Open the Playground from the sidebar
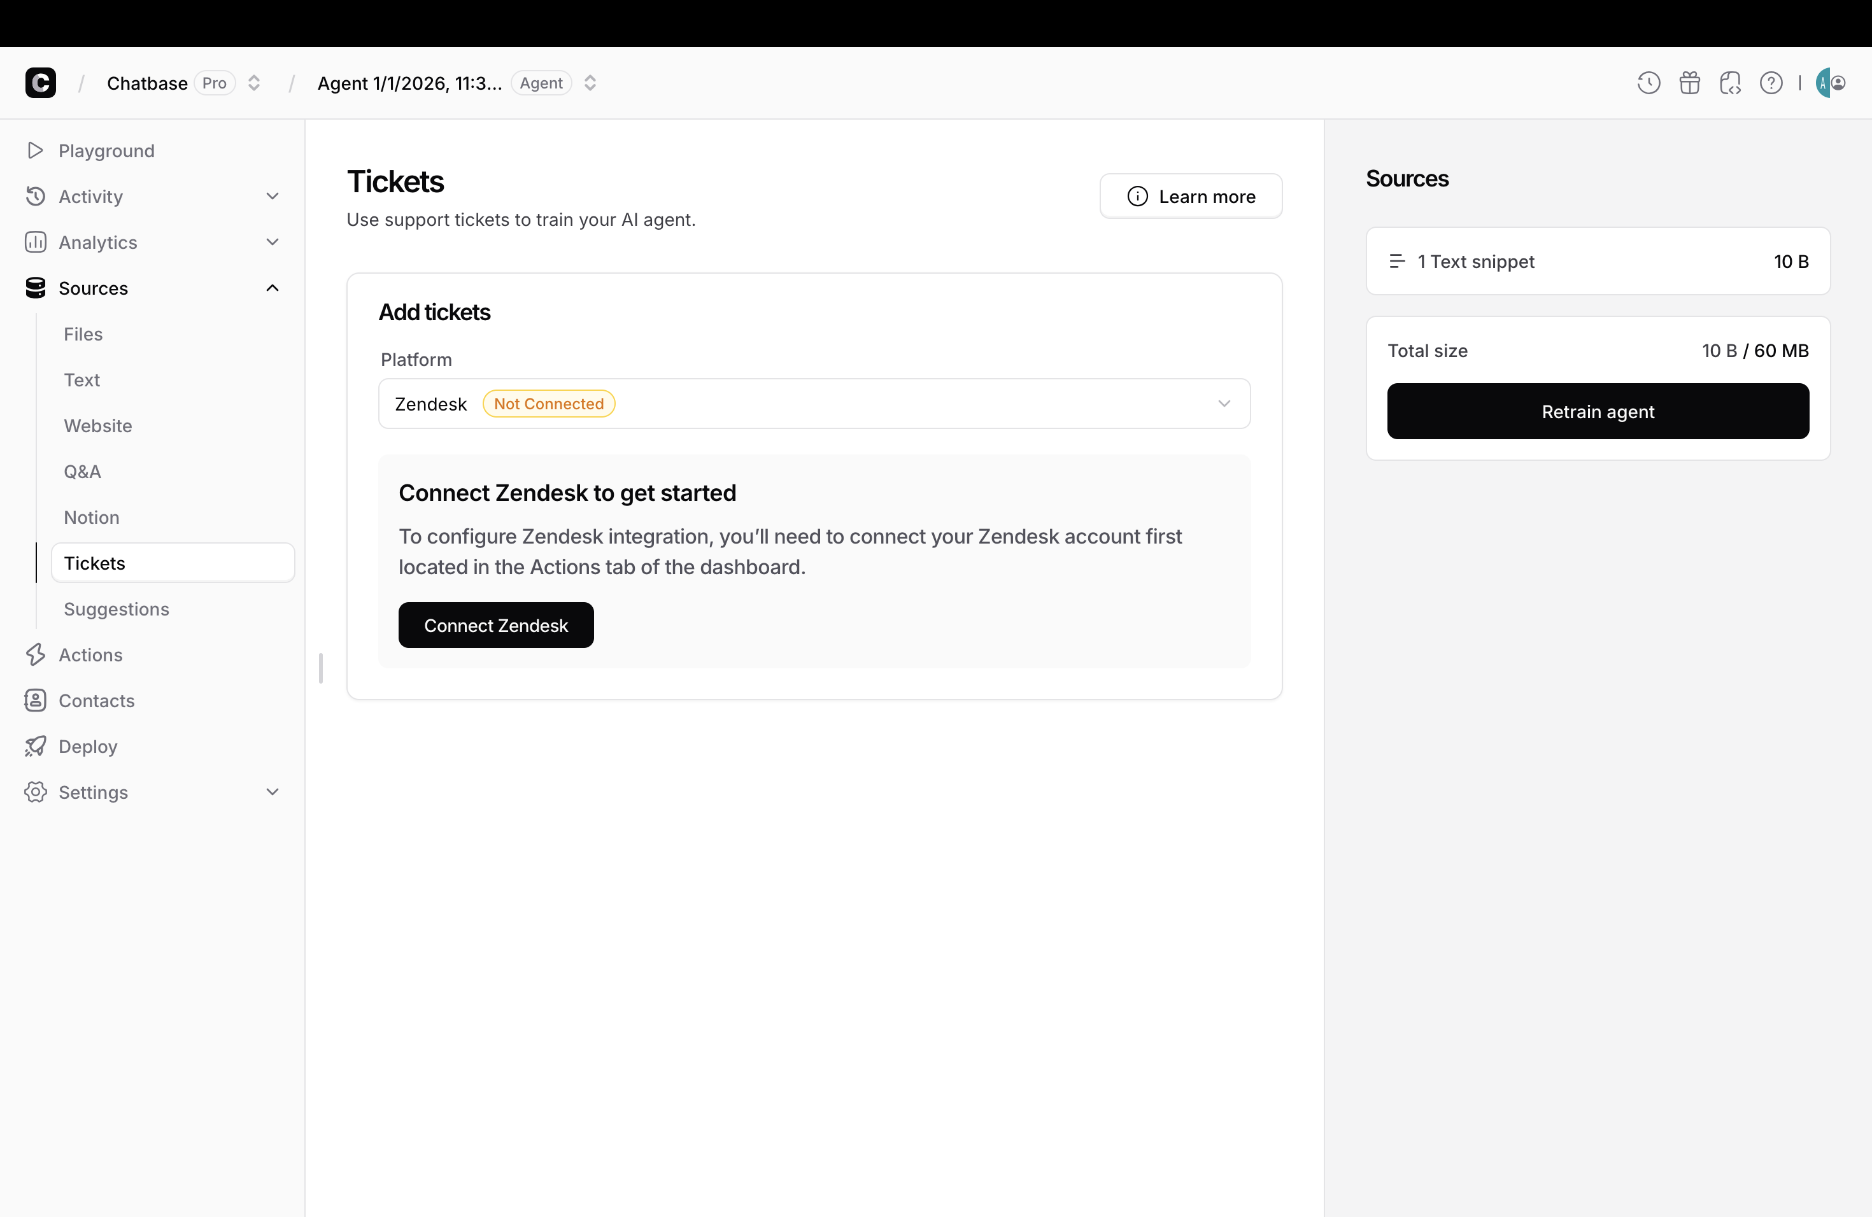The image size is (1872, 1217). click(x=106, y=150)
